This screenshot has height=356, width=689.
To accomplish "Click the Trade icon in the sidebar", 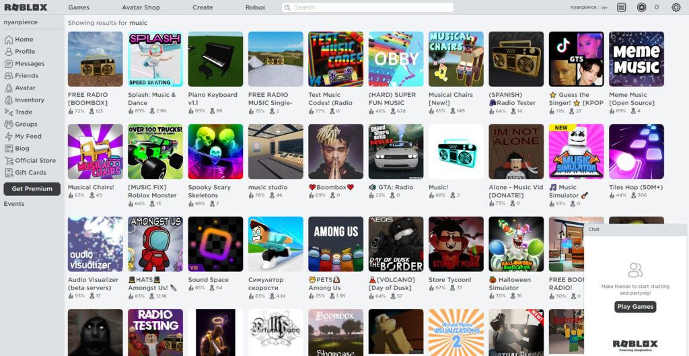I will click(x=8, y=112).
